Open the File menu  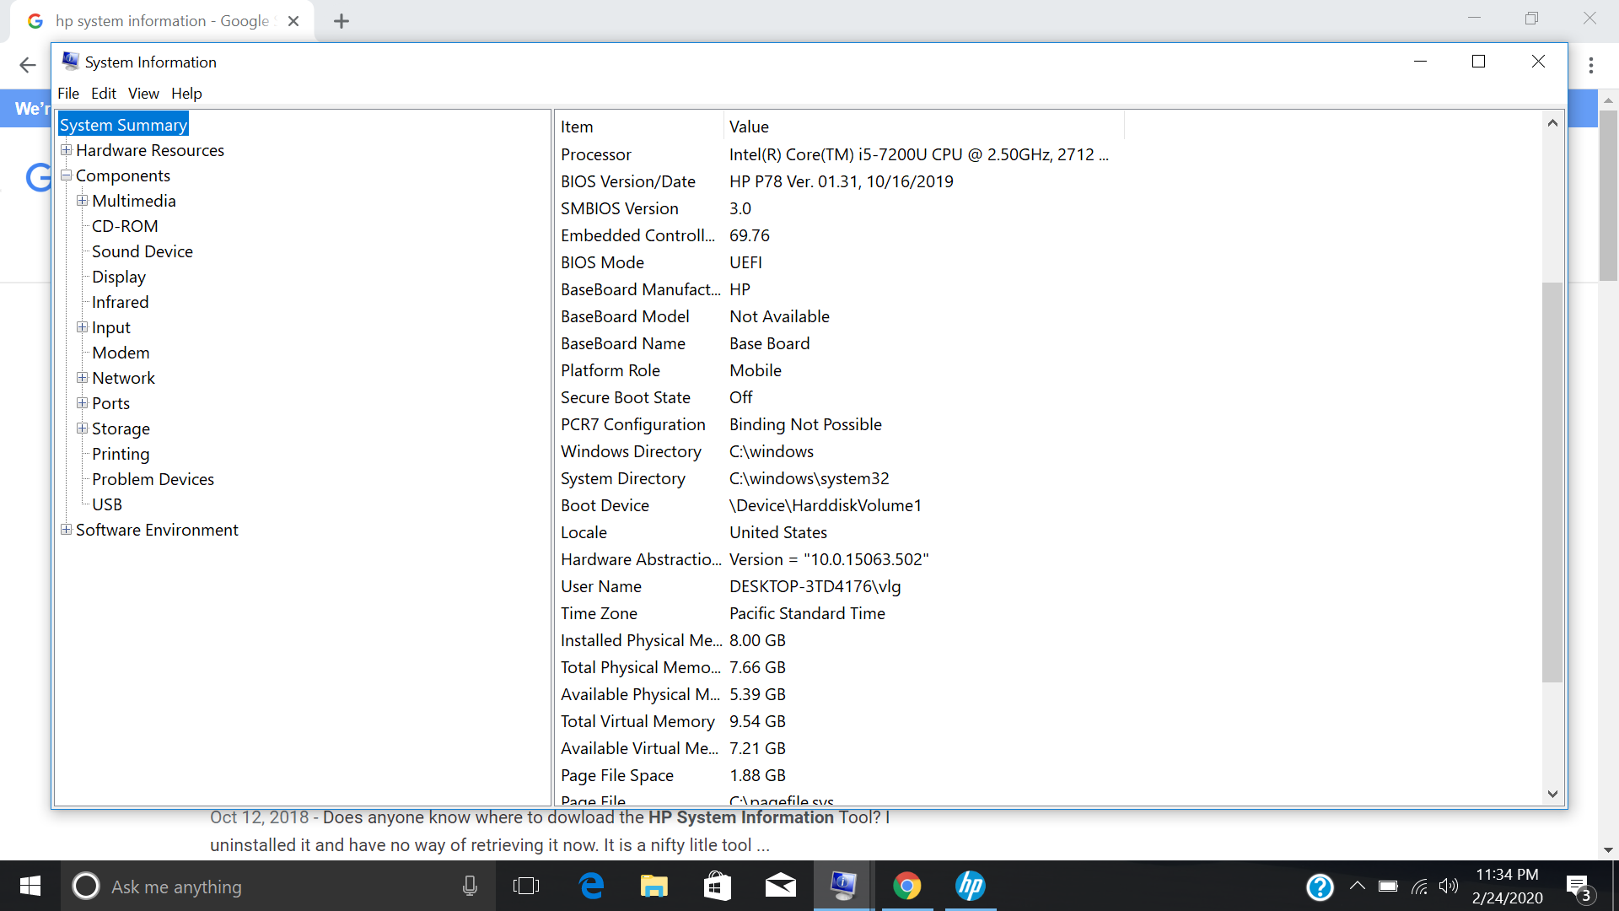pyautogui.click(x=68, y=94)
